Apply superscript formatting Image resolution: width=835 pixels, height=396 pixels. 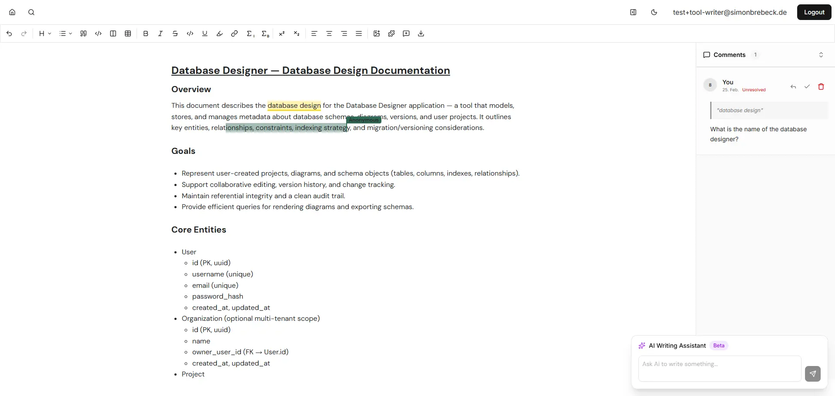coord(282,33)
